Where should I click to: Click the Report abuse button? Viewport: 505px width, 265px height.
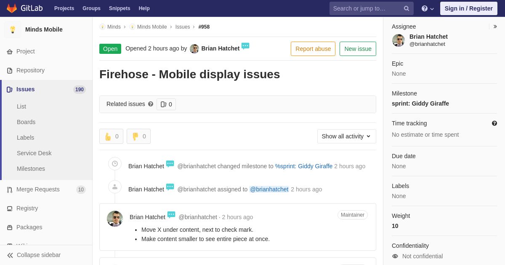pyautogui.click(x=313, y=49)
